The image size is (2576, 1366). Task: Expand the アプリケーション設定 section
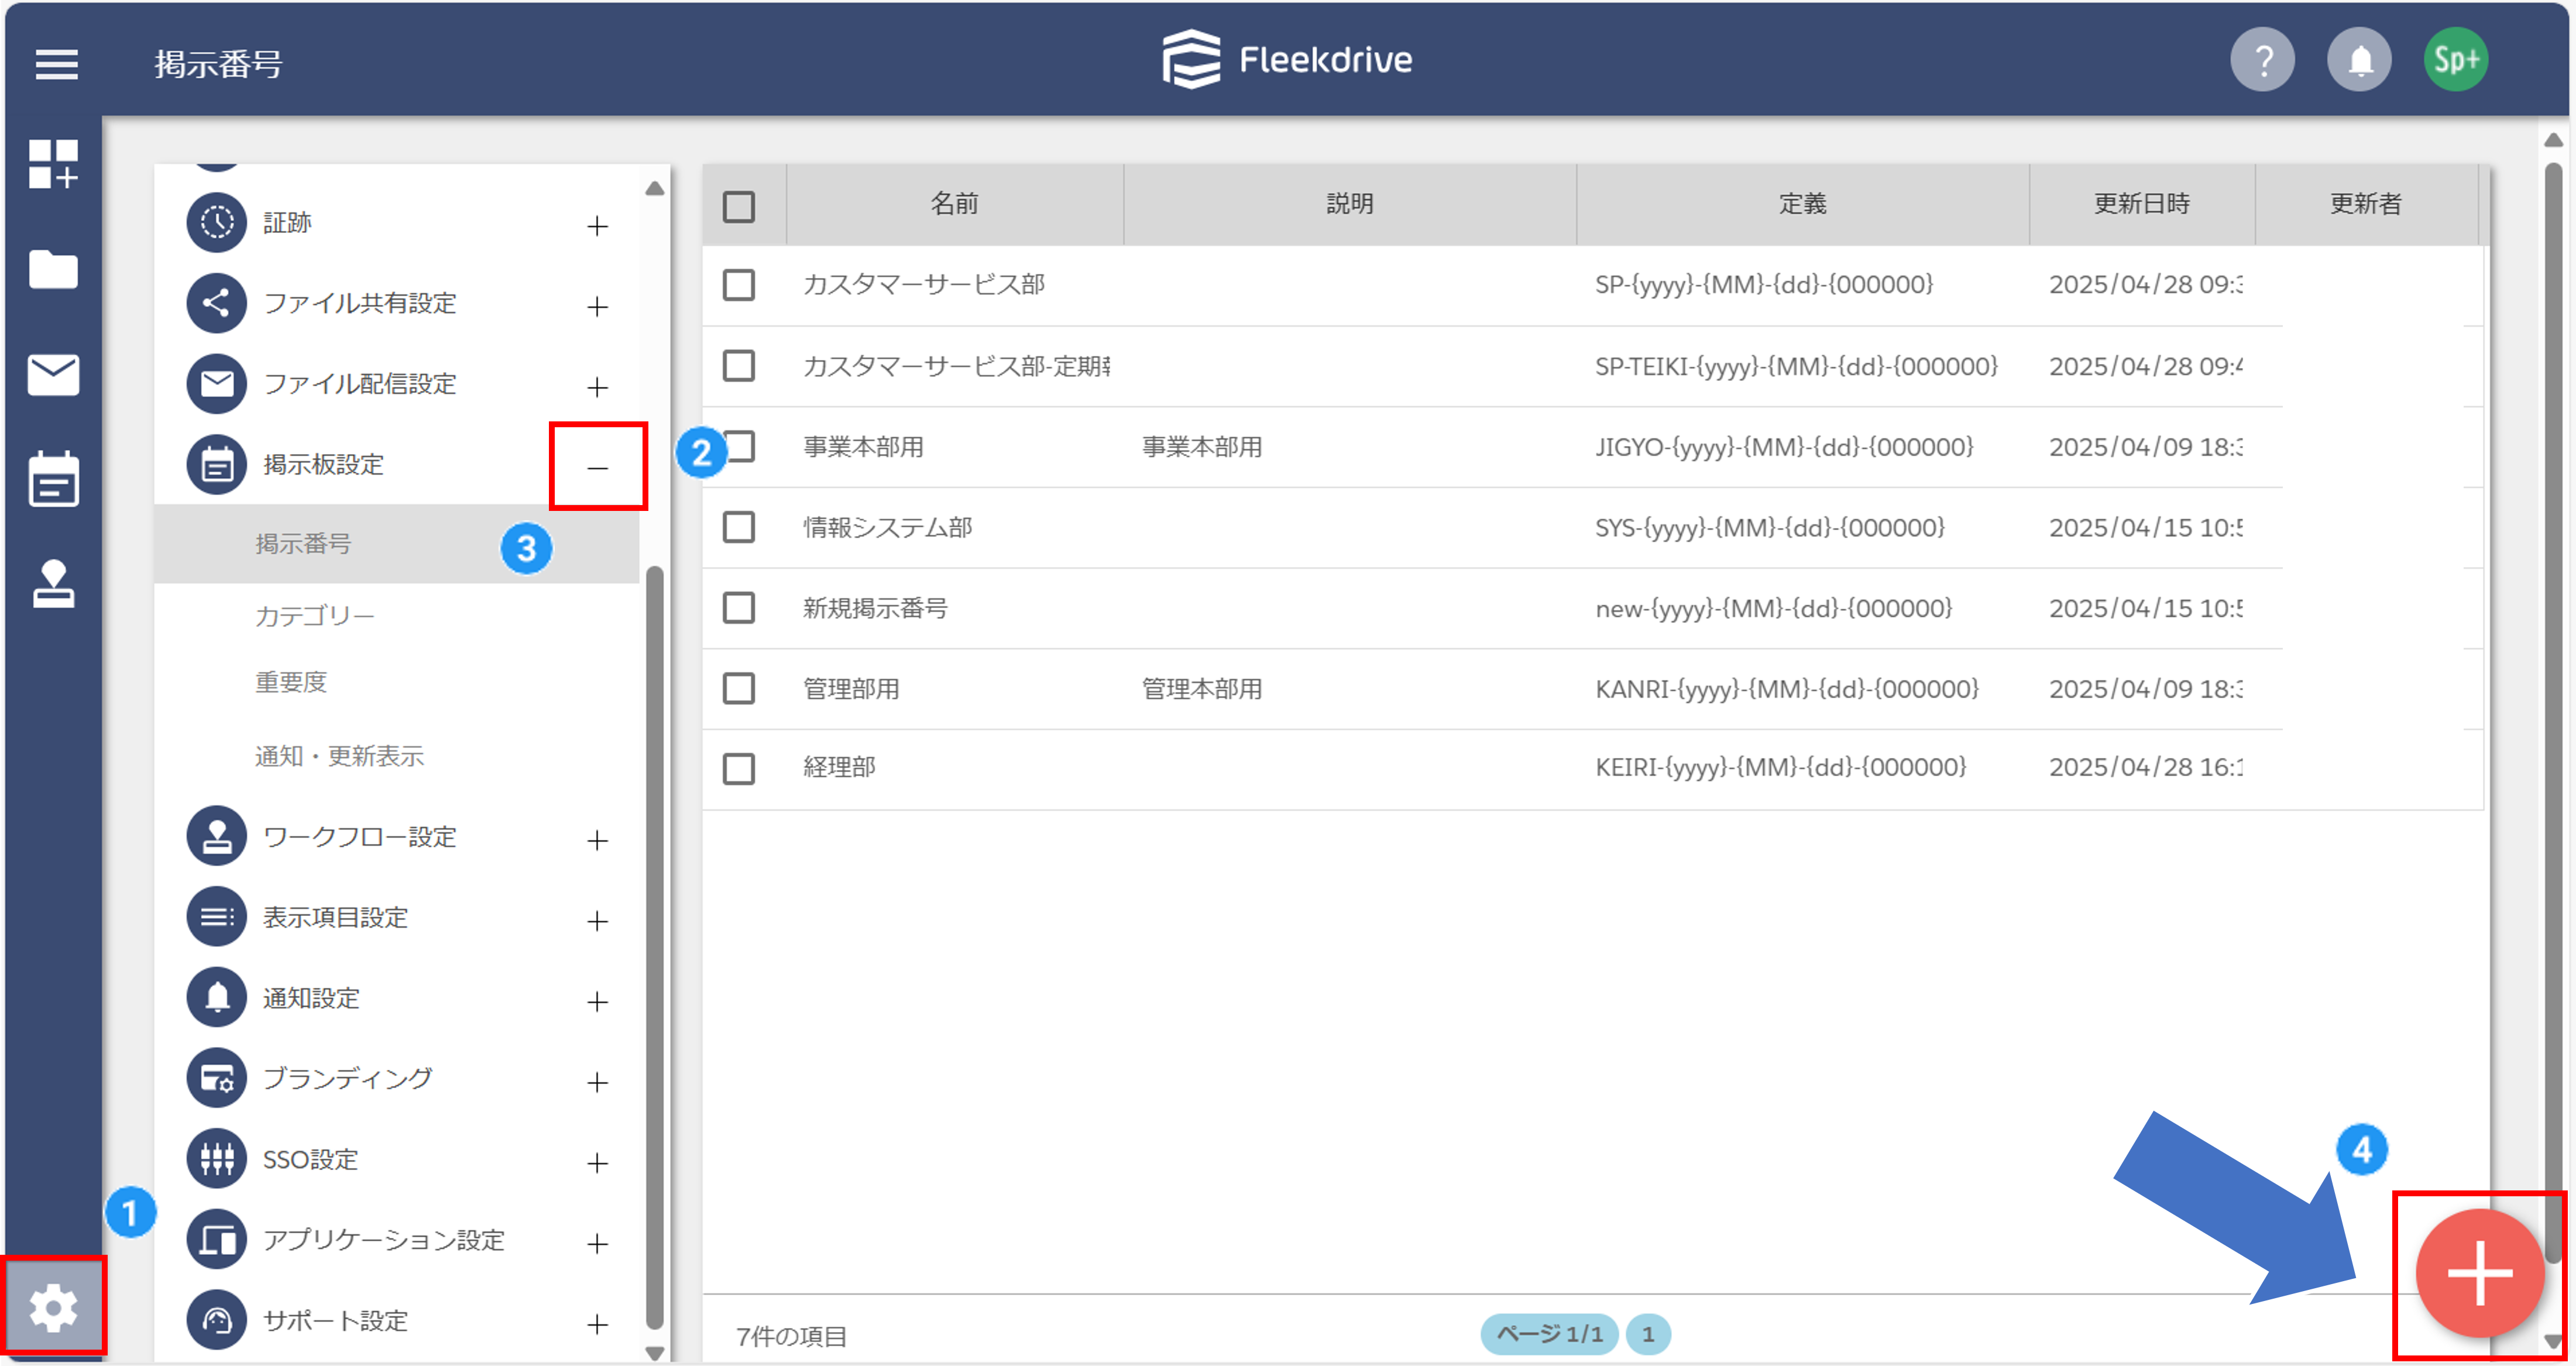point(597,1244)
